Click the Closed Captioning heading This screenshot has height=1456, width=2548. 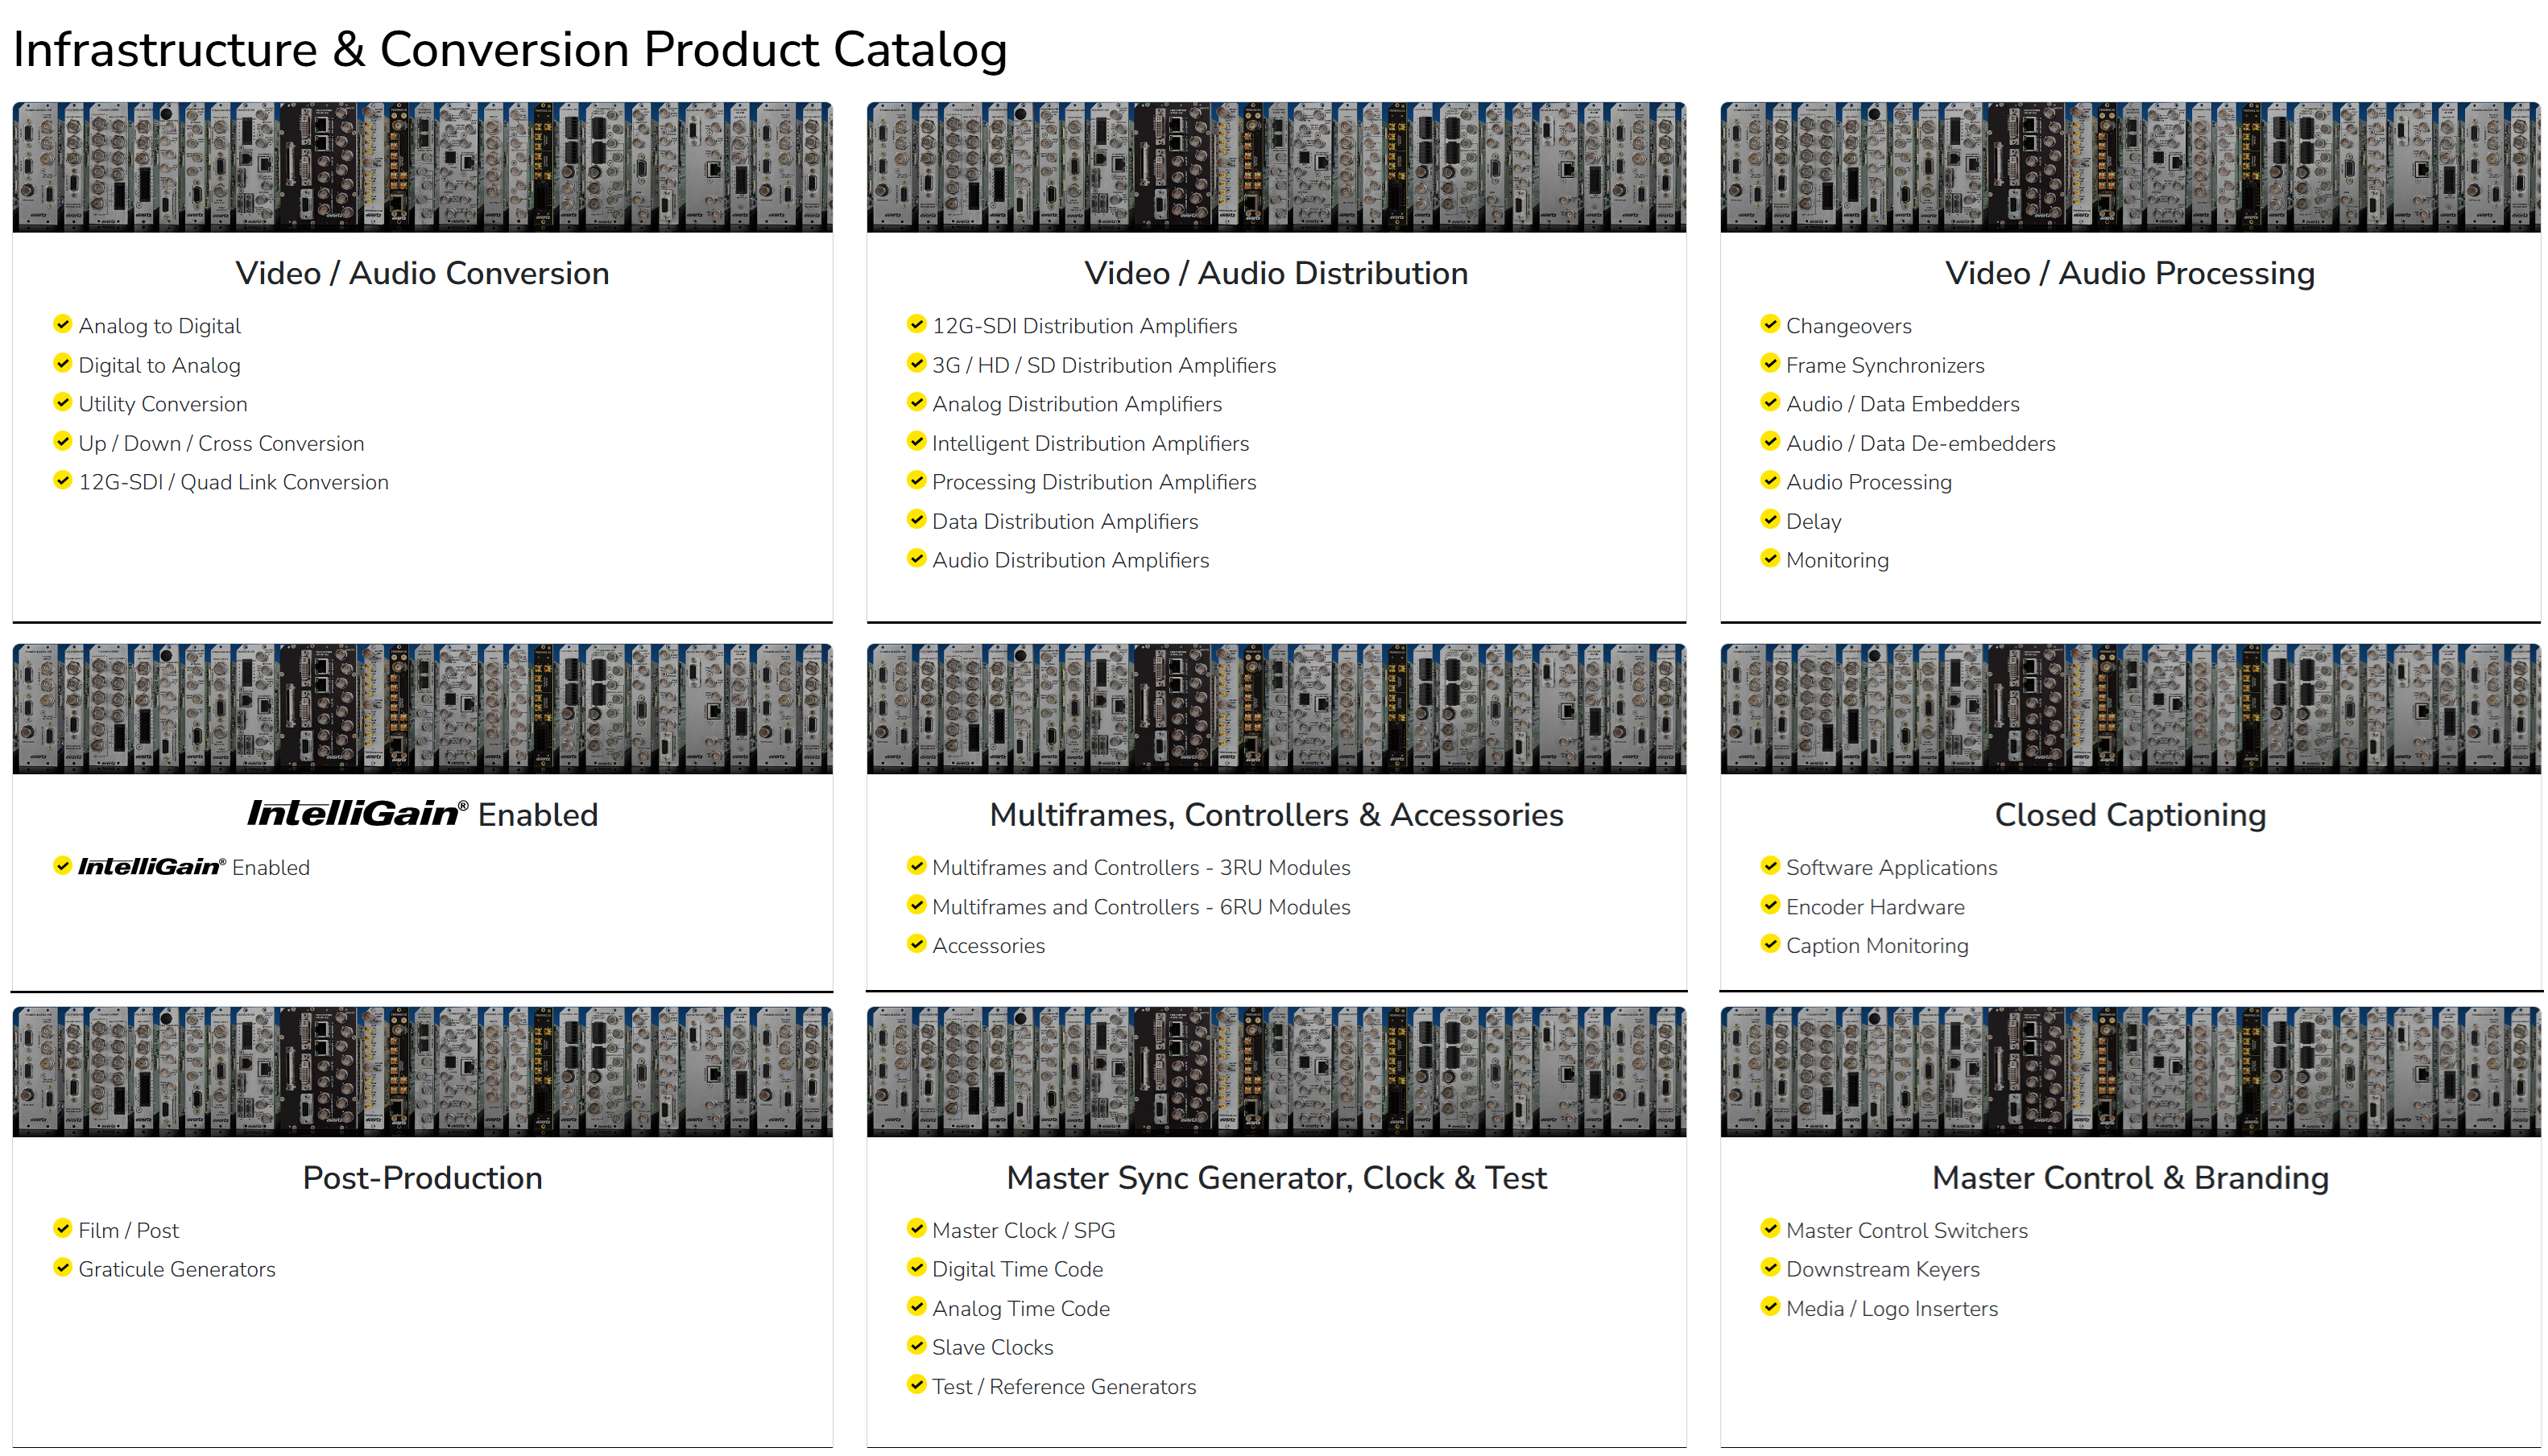pos(2130,815)
